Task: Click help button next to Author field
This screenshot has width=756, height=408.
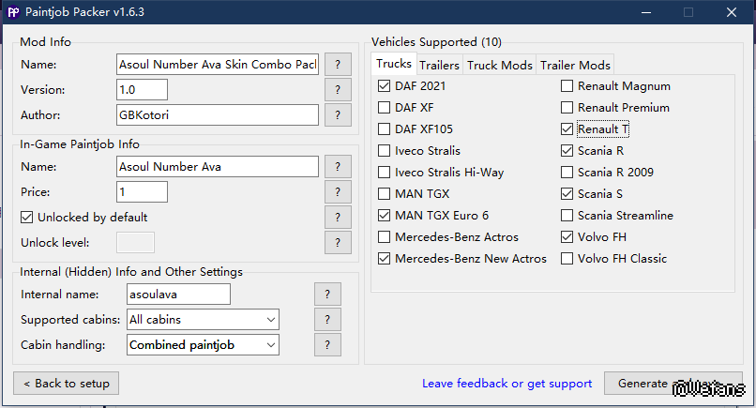Action: pyautogui.click(x=338, y=115)
